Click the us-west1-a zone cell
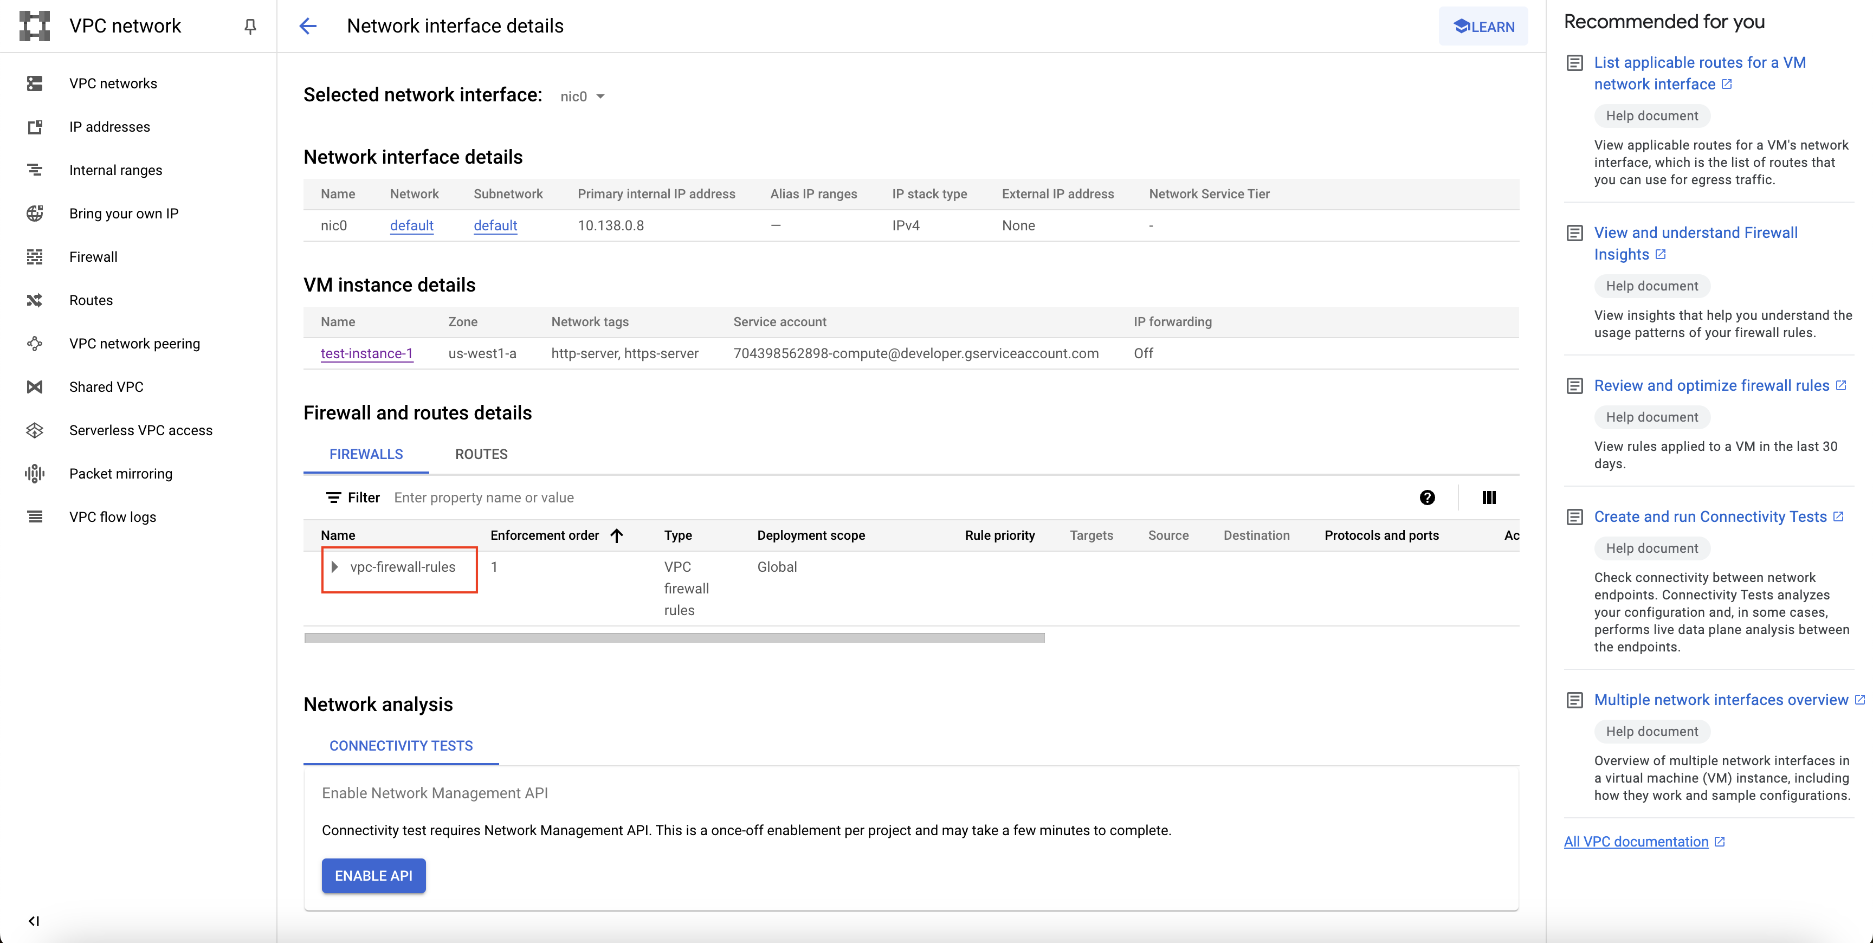The width and height of the screenshot is (1873, 943). [x=482, y=353]
